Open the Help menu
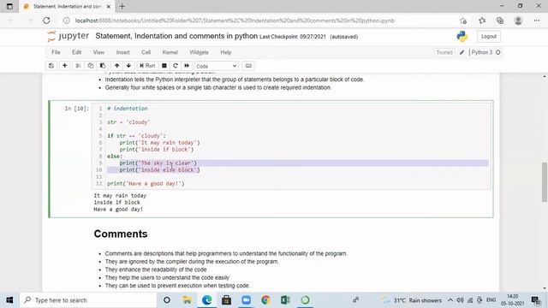Image resolution: width=548 pixels, height=308 pixels. 226,52
